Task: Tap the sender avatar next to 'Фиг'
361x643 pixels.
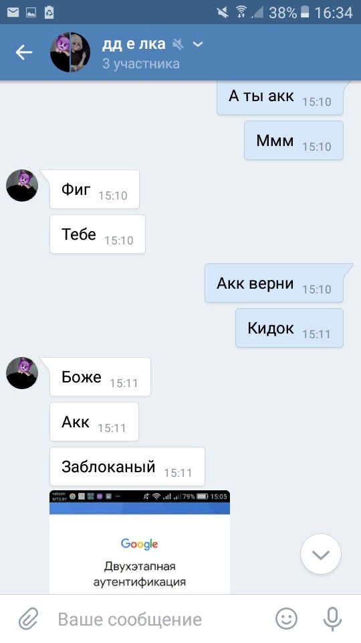Action: (x=22, y=186)
